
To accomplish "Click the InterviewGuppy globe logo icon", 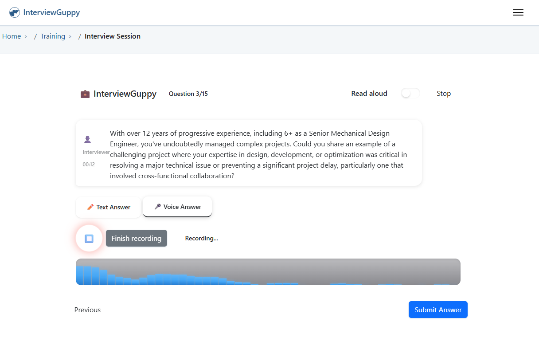I will coord(14,12).
